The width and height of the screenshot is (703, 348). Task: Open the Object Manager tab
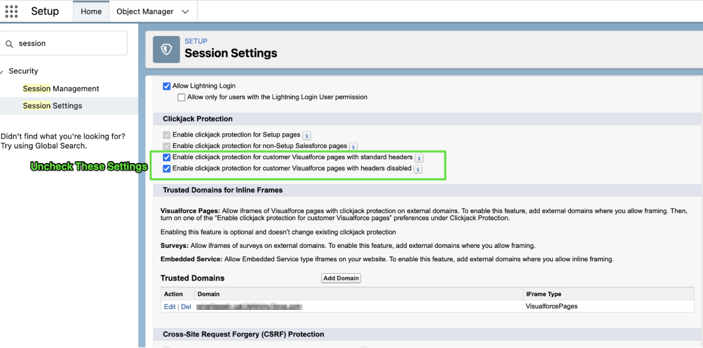tap(145, 12)
